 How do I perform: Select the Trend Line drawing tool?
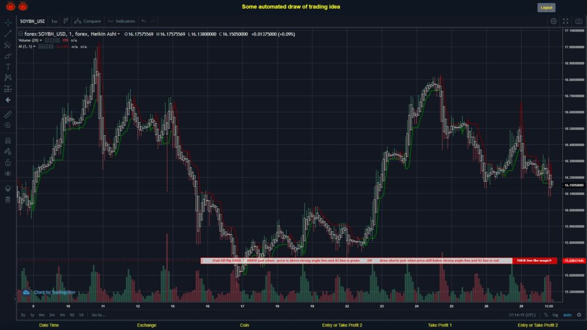tap(7, 33)
